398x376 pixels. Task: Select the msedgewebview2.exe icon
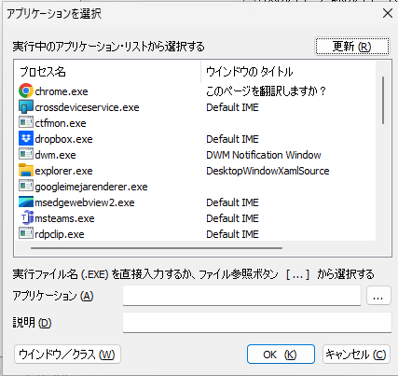point(26,202)
